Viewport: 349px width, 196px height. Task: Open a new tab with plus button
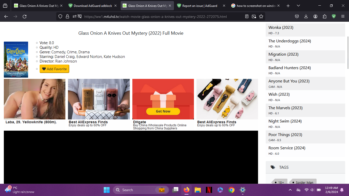[x=288, y=6]
